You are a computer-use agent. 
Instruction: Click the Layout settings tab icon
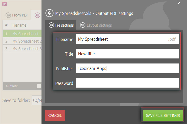tap(83, 25)
